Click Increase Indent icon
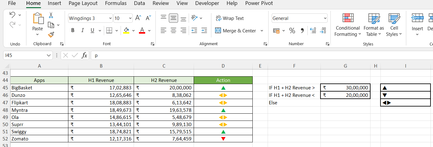Viewport: 433px width, 147px height. coord(204,30)
